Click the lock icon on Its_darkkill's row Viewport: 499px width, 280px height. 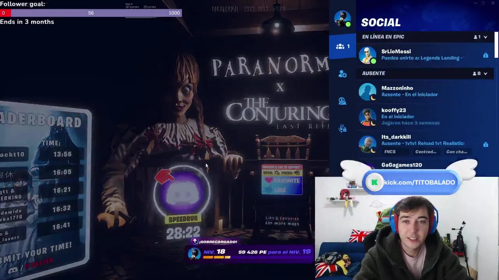click(x=485, y=144)
